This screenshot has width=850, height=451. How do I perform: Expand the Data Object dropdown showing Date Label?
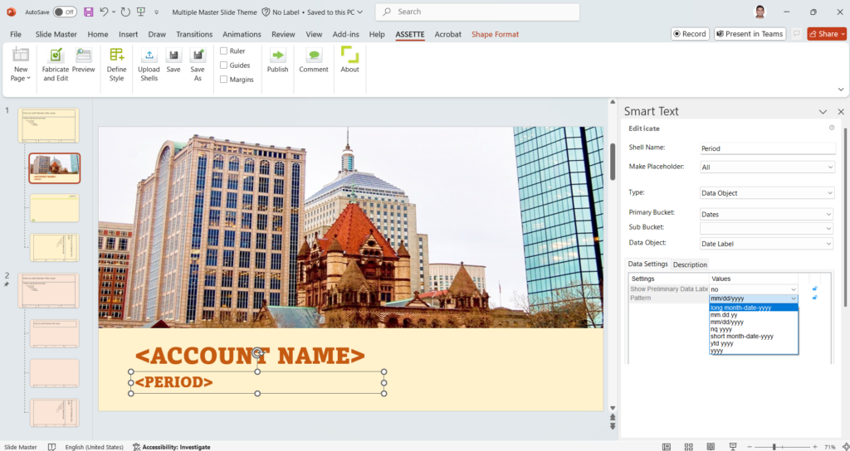pyautogui.click(x=829, y=244)
